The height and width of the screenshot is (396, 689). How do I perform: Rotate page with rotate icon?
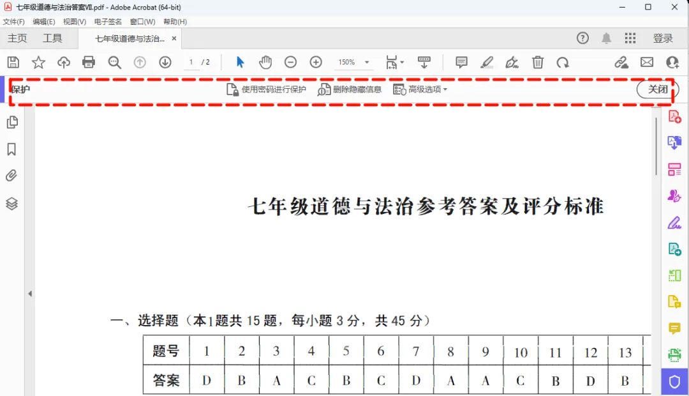click(563, 63)
